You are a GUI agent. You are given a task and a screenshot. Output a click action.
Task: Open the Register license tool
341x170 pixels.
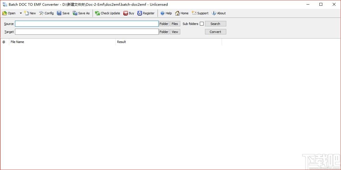tap(146, 13)
